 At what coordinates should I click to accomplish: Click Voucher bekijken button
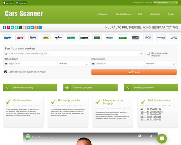(90, 88)
